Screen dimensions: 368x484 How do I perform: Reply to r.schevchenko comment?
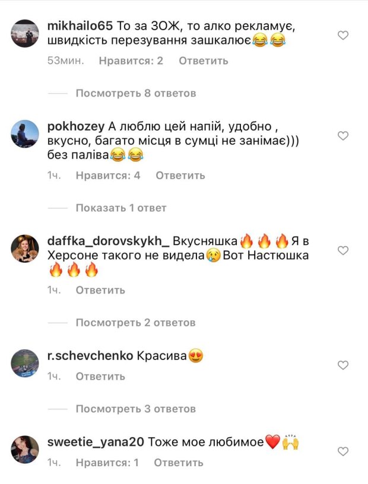[100, 377]
